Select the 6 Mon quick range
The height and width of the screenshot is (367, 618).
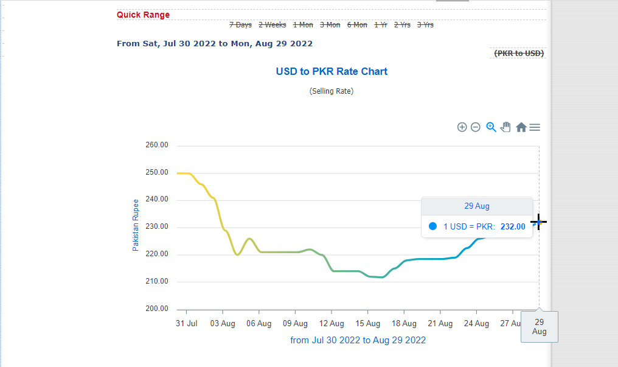tap(357, 25)
